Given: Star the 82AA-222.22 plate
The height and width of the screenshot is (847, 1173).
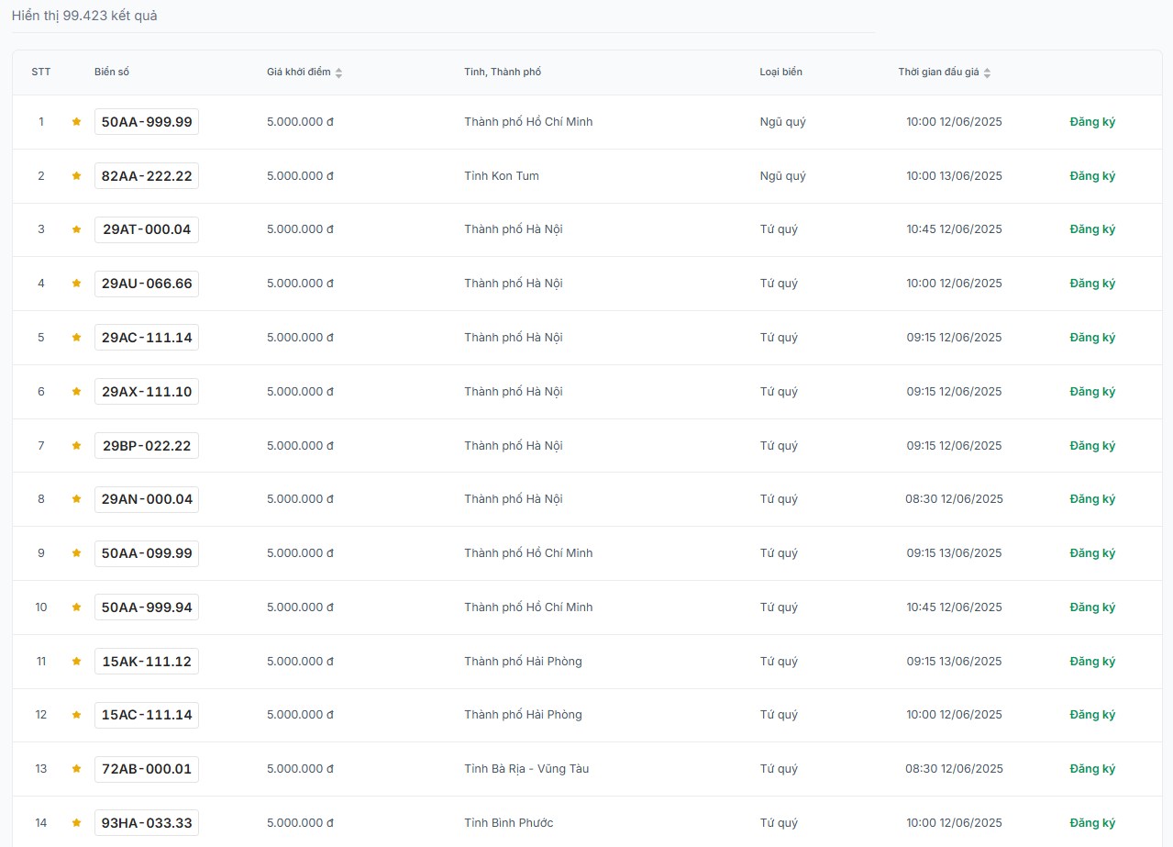Looking at the screenshot, I should (x=77, y=175).
